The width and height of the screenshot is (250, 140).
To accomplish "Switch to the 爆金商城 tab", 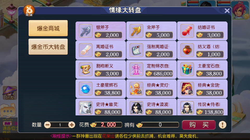I will [48, 28].
